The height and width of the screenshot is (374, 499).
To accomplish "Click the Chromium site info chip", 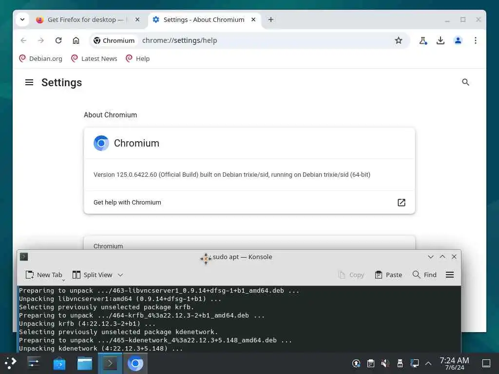I will click(x=114, y=40).
